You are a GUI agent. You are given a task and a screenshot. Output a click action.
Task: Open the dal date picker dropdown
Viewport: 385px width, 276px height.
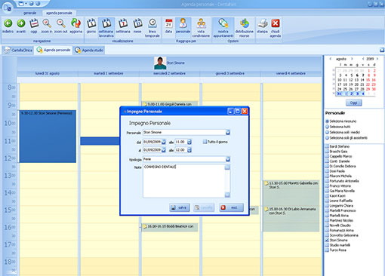point(164,142)
